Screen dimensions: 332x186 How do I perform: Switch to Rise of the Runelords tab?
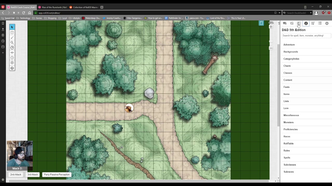(x=52, y=7)
